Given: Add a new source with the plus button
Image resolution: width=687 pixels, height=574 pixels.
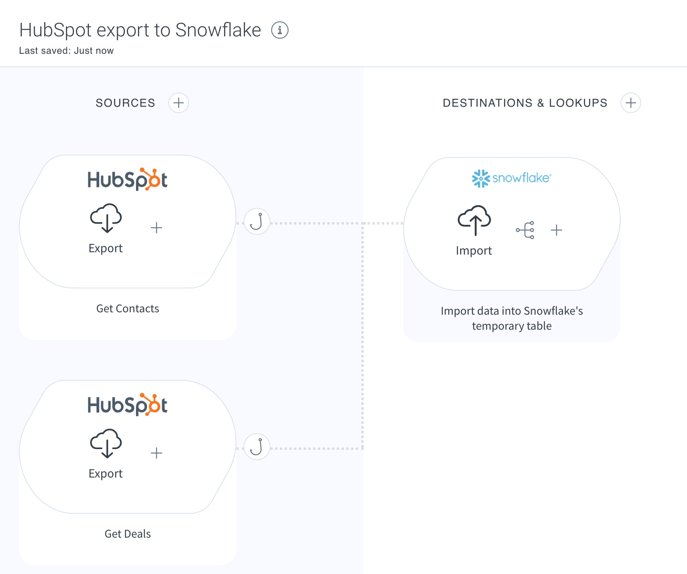Looking at the screenshot, I should pyautogui.click(x=179, y=103).
